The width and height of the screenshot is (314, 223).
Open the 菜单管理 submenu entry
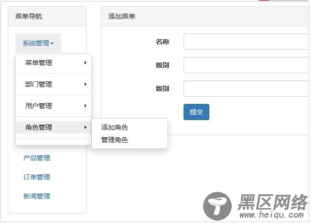coord(54,63)
